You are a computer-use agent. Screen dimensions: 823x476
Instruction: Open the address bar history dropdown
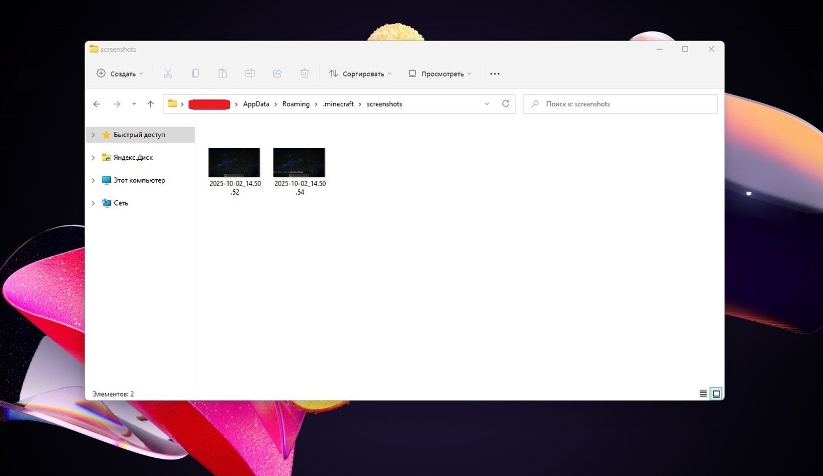coord(486,104)
